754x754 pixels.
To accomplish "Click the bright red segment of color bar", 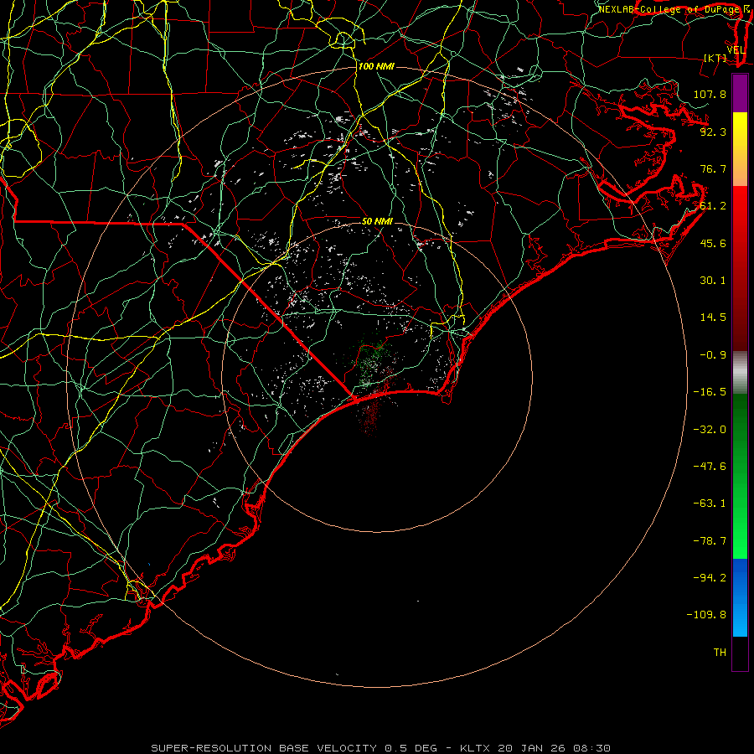I will coord(740,212).
